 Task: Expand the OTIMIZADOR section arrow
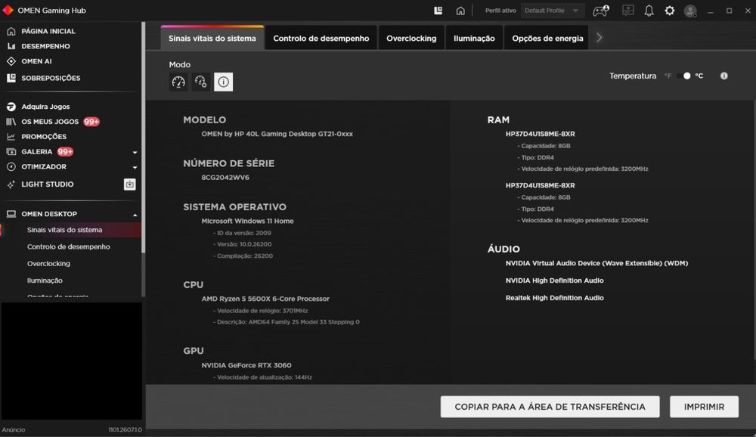[x=135, y=167]
